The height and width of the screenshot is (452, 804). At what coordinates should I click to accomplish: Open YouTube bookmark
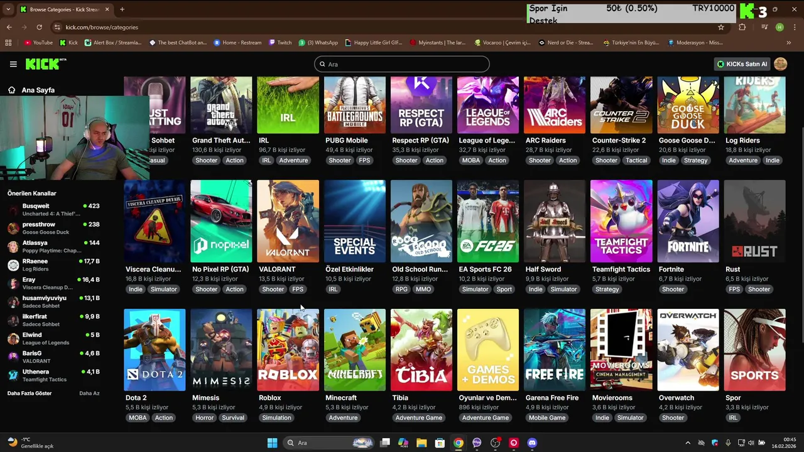pos(38,43)
